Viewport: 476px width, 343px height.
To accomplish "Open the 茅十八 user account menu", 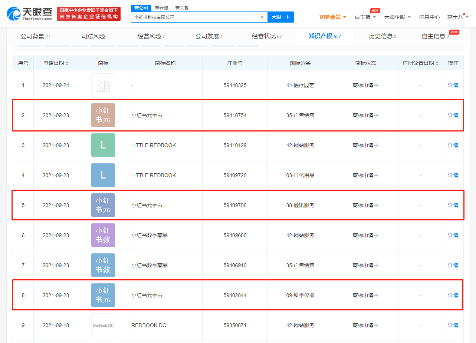I will coord(458,17).
